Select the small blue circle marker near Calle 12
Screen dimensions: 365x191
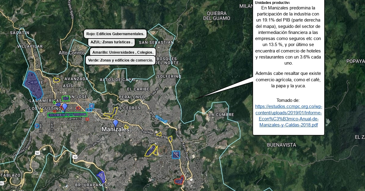[37, 126]
